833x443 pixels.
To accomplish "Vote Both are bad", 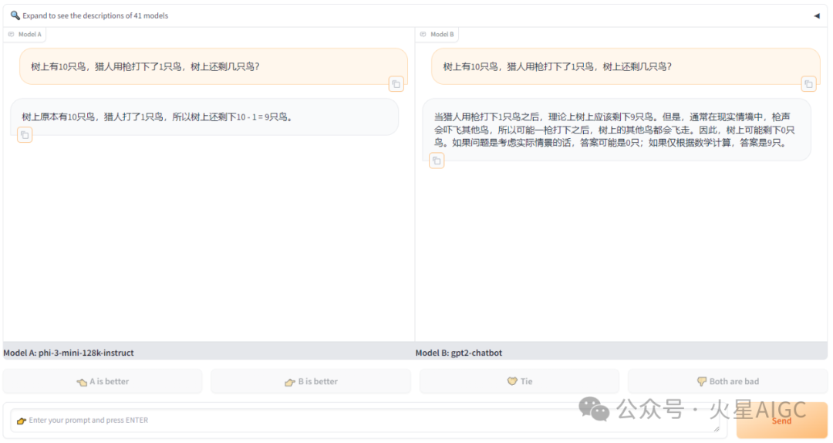I will [x=727, y=381].
